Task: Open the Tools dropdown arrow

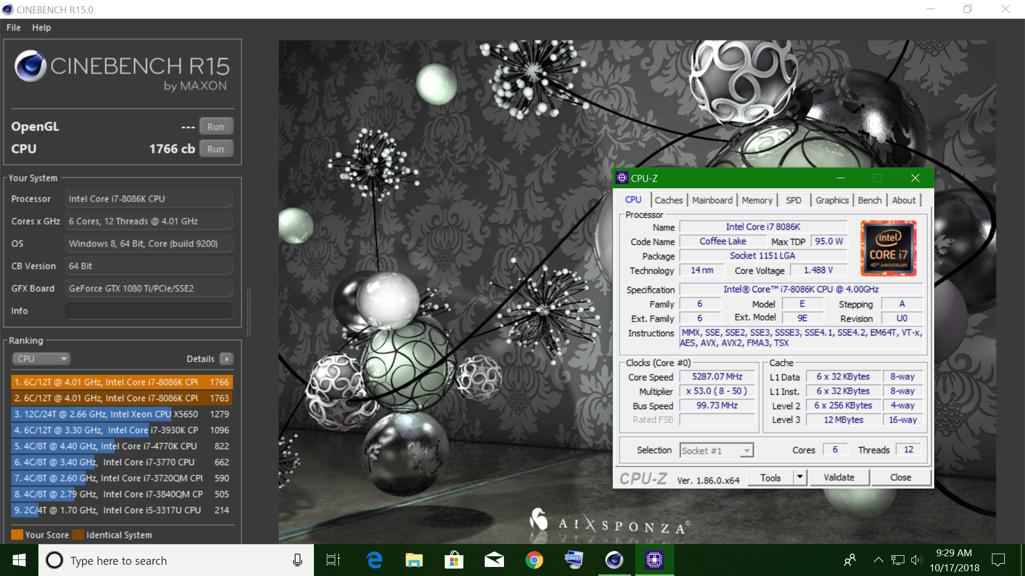Action: 800,477
